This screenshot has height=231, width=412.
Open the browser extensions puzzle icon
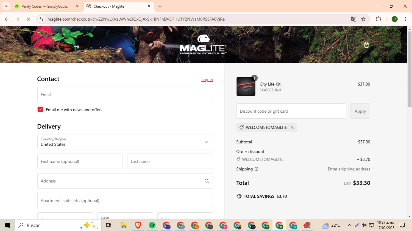378,19
